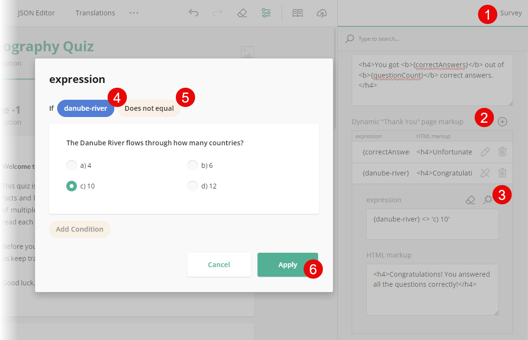Open the danube-river question dropdown
Image resolution: width=528 pixels, height=340 pixels.
[x=86, y=108]
